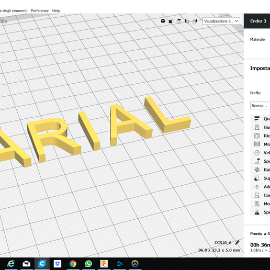The height and width of the screenshot is (270, 270).
Task: Expand the Rie... infill settings category
Action: pyautogui.click(x=261, y=136)
